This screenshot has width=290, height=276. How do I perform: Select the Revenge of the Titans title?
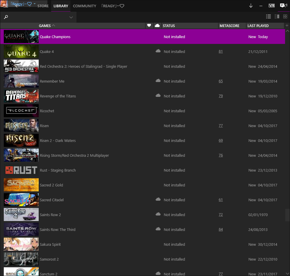point(58,96)
